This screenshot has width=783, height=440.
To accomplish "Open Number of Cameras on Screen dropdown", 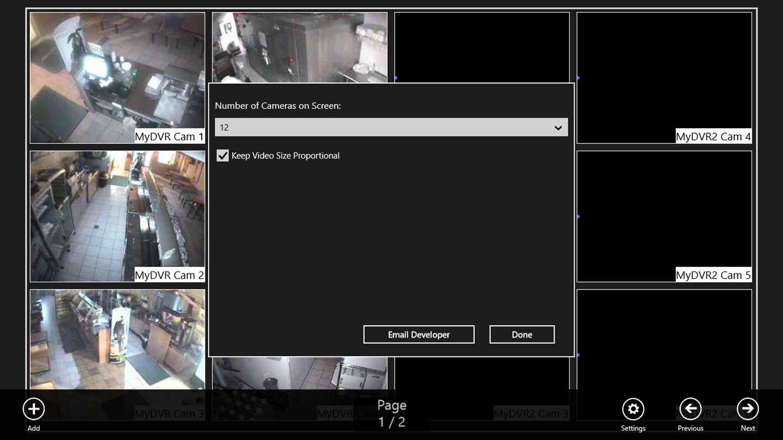I will pyautogui.click(x=391, y=127).
